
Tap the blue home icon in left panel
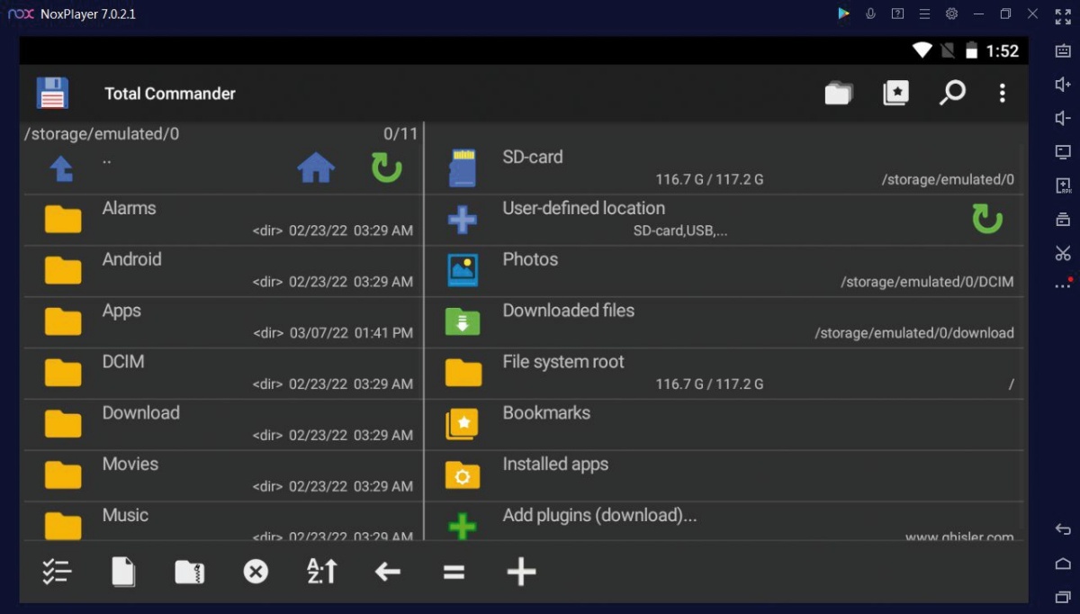click(x=316, y=167)
